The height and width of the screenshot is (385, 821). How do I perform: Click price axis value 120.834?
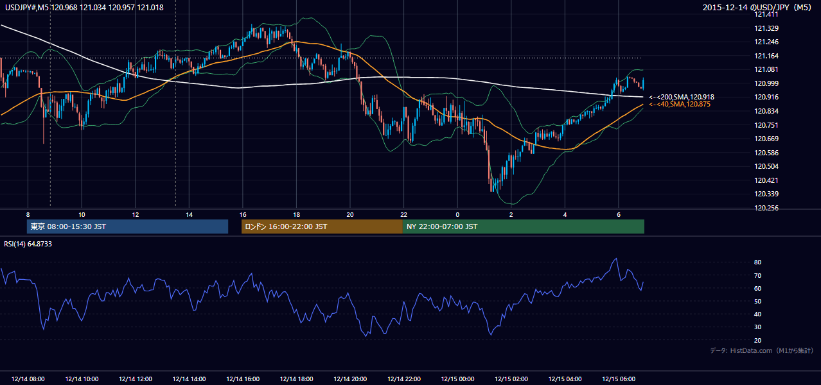coord(766,111)
